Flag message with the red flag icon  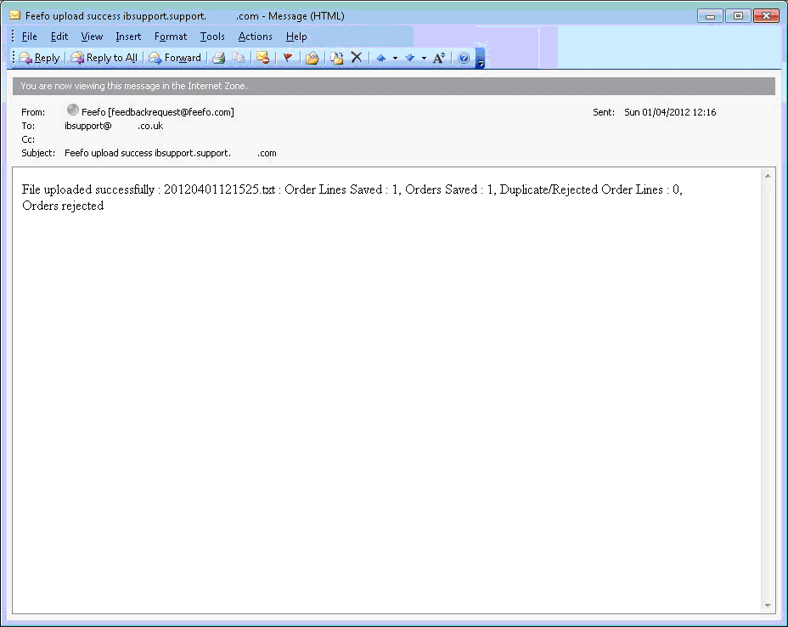click(288, 58)
